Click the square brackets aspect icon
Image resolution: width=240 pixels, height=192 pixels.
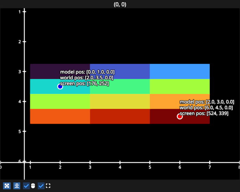(x=48, y=186)
